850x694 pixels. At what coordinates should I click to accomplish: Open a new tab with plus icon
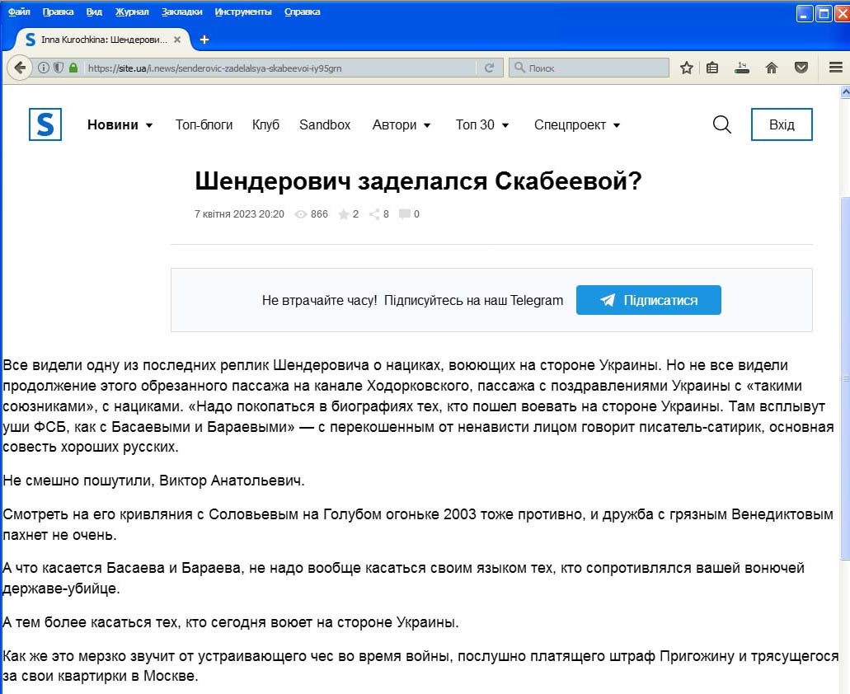[204, 40]
